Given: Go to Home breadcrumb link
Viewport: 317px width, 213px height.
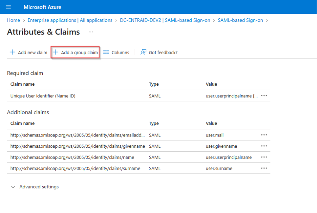Looking at the screenshot, I should click(13, 20).
